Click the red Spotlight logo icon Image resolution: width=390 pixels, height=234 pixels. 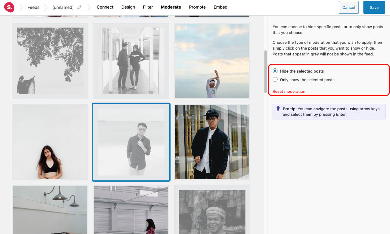point(9,7)
